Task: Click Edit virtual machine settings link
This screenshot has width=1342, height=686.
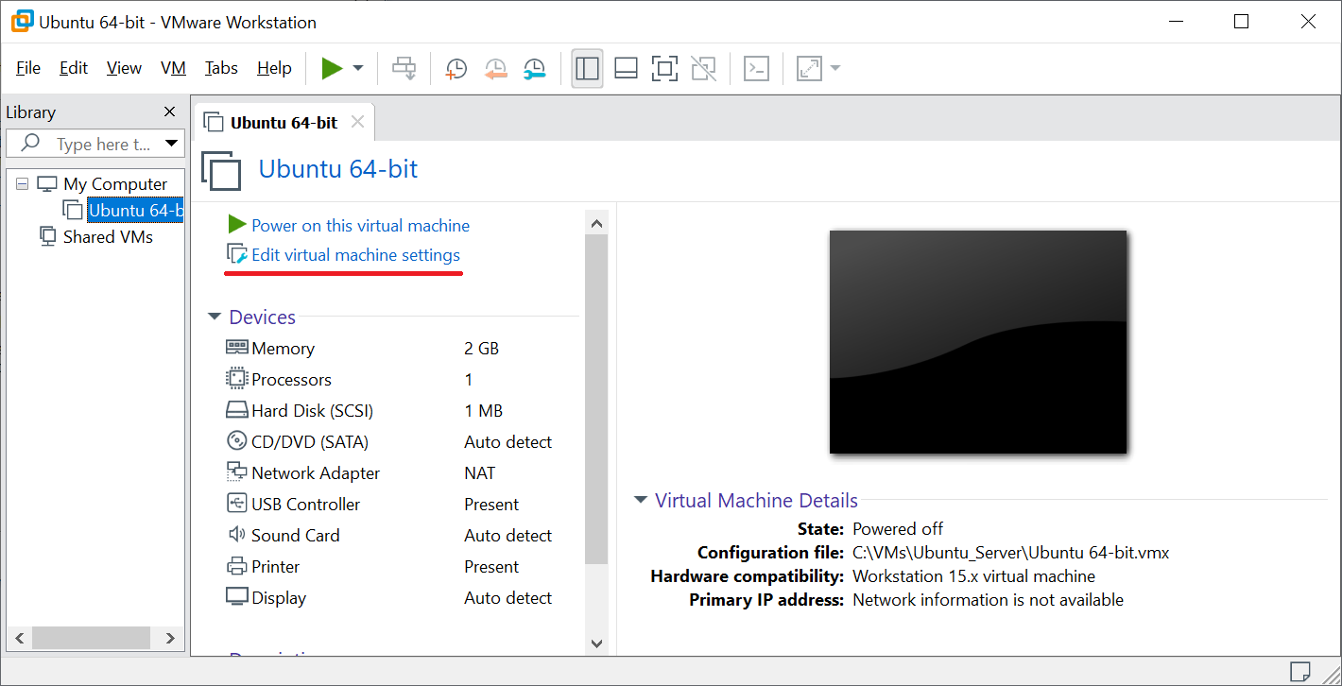Action: coord(355,255)
